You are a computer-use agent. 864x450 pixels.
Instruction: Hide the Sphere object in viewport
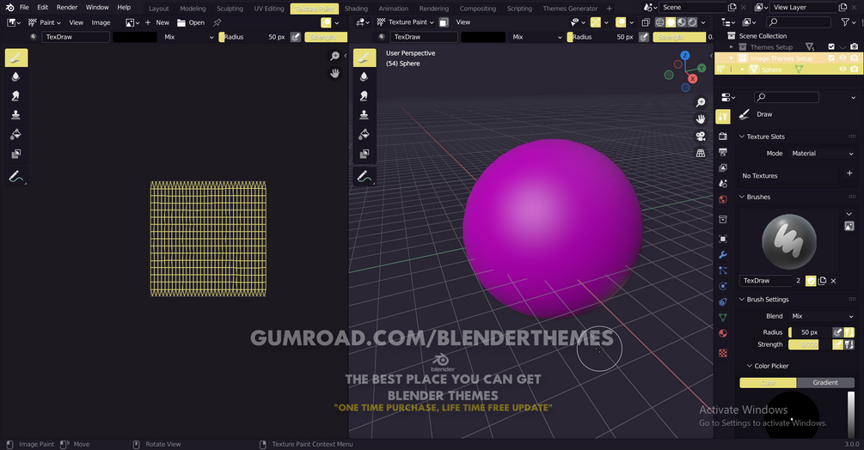(x=843, y=69)
